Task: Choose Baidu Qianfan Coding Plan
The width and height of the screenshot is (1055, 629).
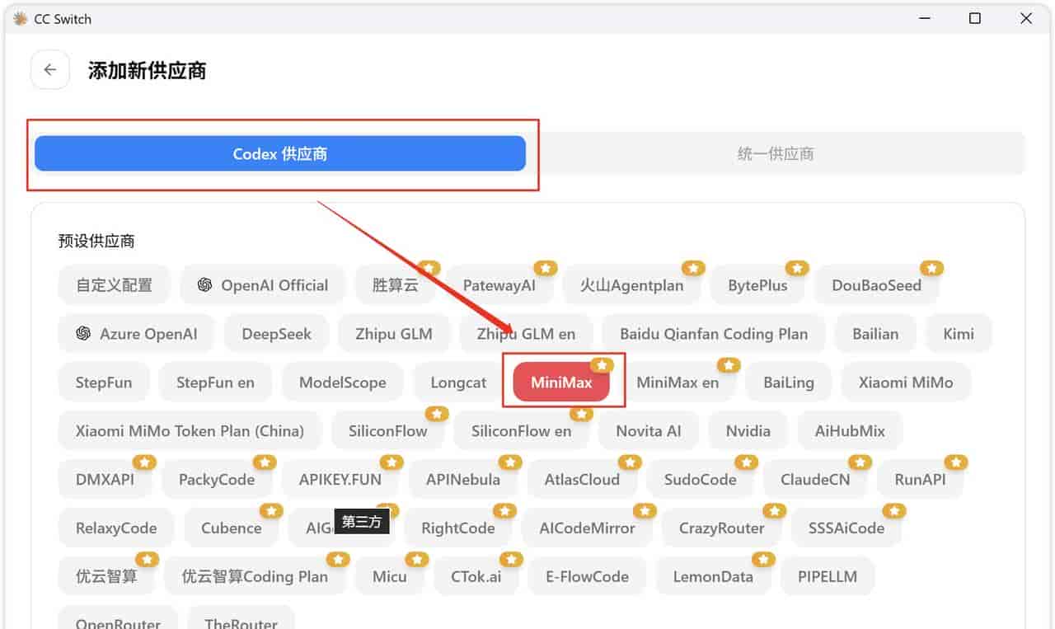Action: tap(714, 334)
